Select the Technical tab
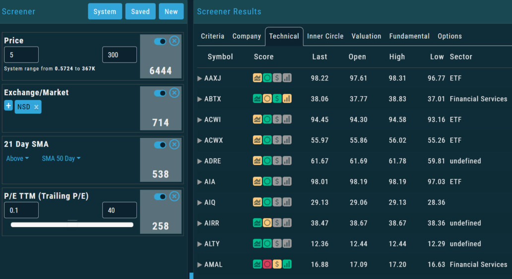The image size is (512, 279). click(284, 36)
